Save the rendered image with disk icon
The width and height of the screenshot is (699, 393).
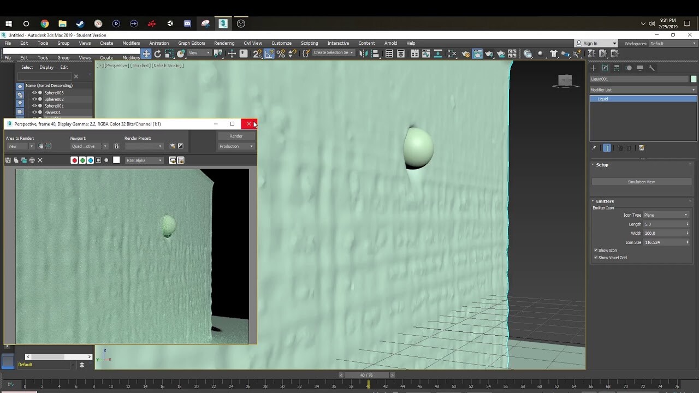[8, 159]
